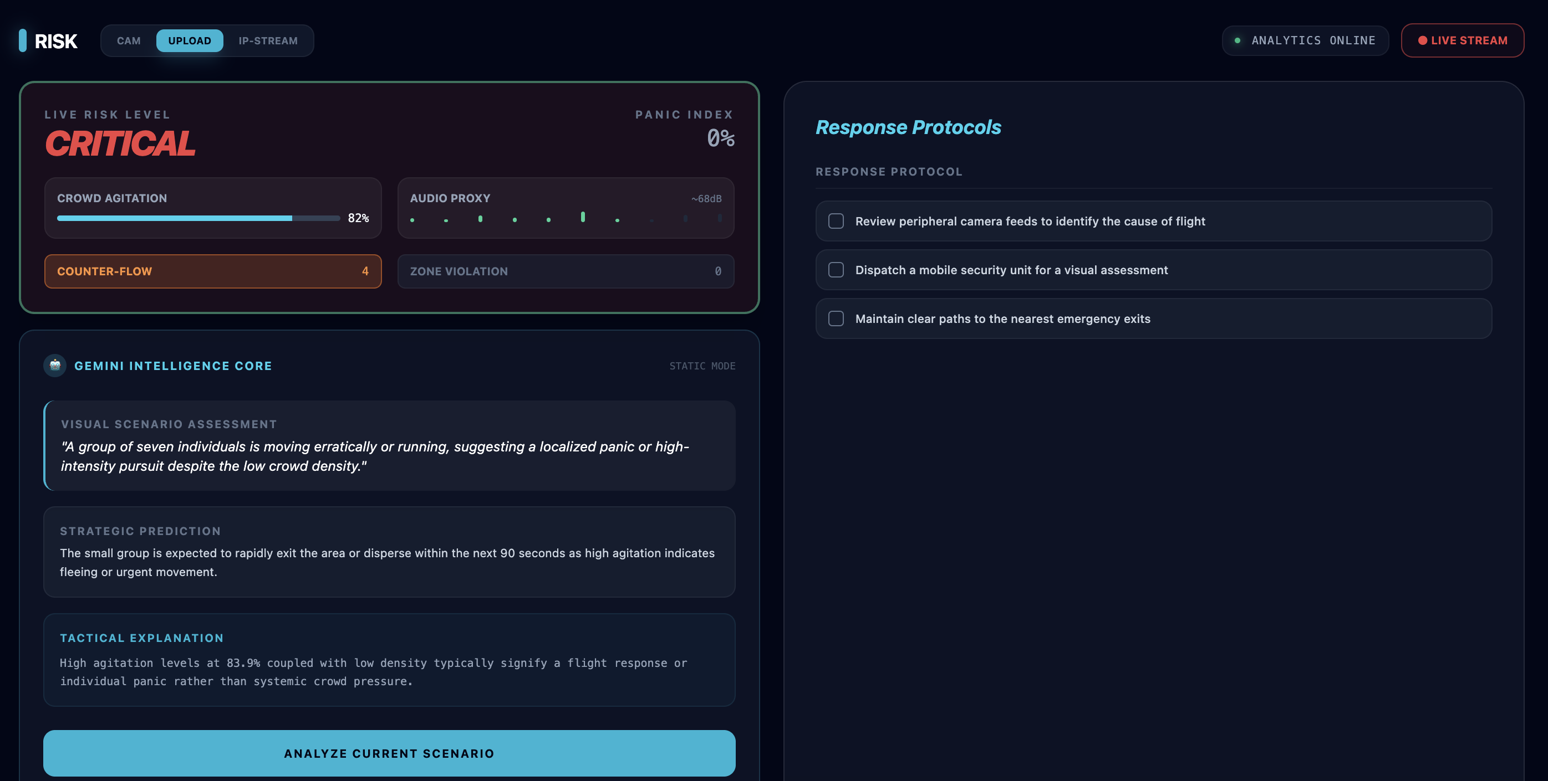Click the green analytics online status dot

click(1238, 41)
